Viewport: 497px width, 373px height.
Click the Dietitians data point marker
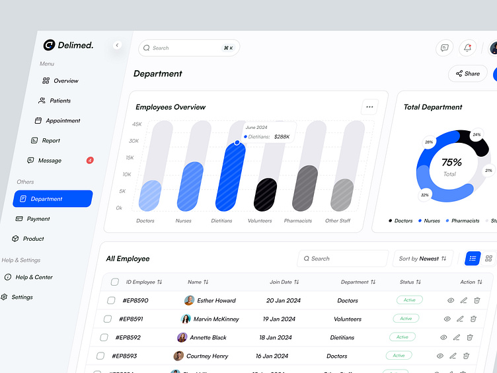pyautogui.click(x=237, y=143)
